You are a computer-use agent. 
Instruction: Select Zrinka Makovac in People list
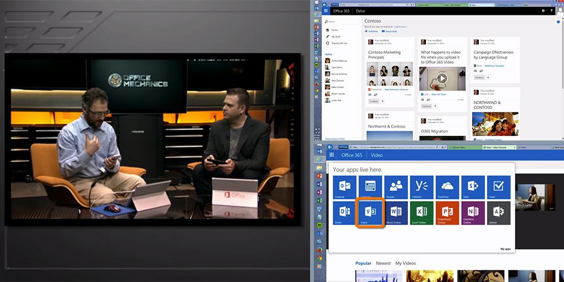[336, 61]
